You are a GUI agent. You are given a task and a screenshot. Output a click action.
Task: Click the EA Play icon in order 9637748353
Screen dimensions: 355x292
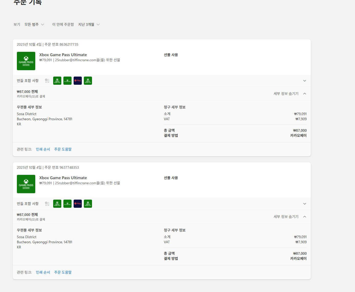pyautogui.click(x=78, y=204)
